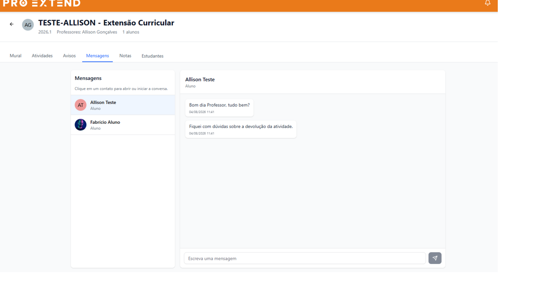543x305 pixels.
Task: Click the '2026.1' term label
Action: [x=45, y=32]
